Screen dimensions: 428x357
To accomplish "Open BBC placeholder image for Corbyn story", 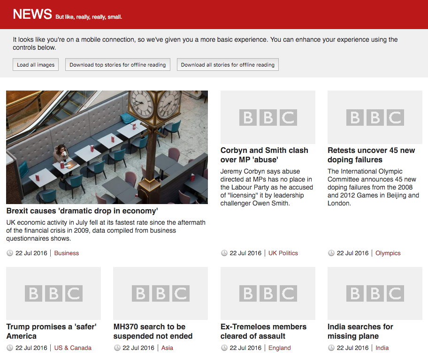I will pos(268,117).
